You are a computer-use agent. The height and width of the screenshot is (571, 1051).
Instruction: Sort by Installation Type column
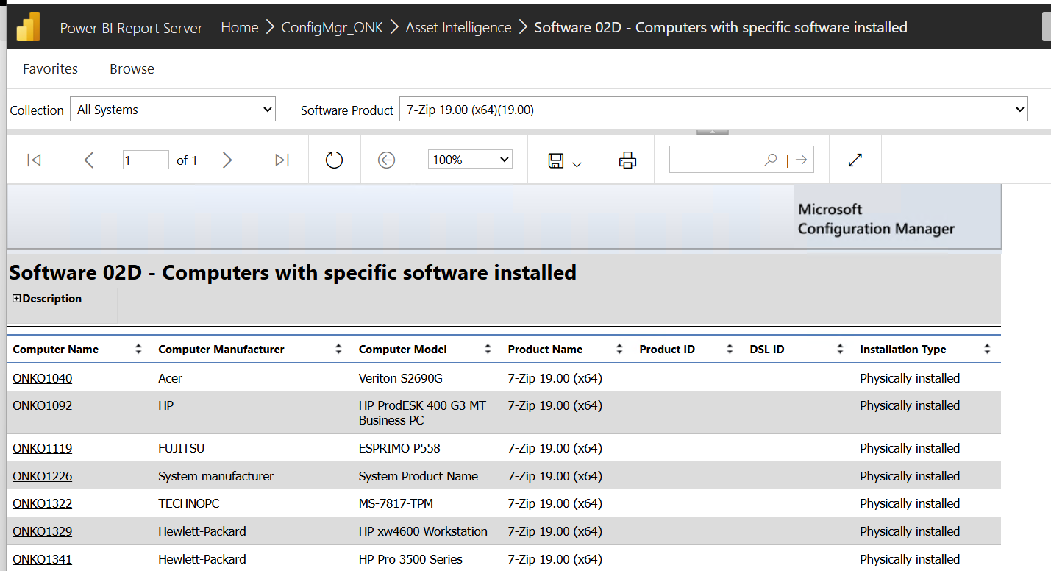pos(987,350)
